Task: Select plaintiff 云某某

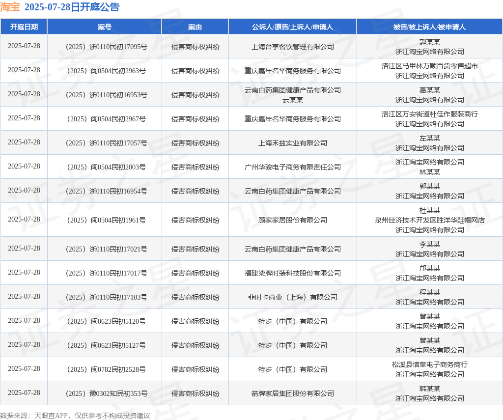Action: (293, 100)
